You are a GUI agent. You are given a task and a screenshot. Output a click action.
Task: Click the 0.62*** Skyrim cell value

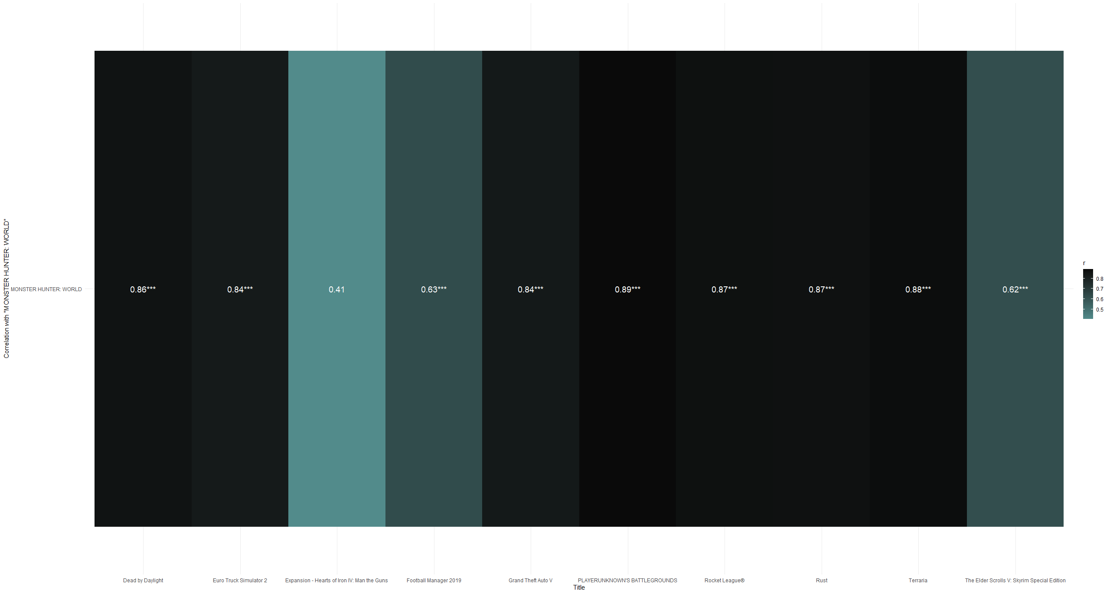coord(1015,289)
